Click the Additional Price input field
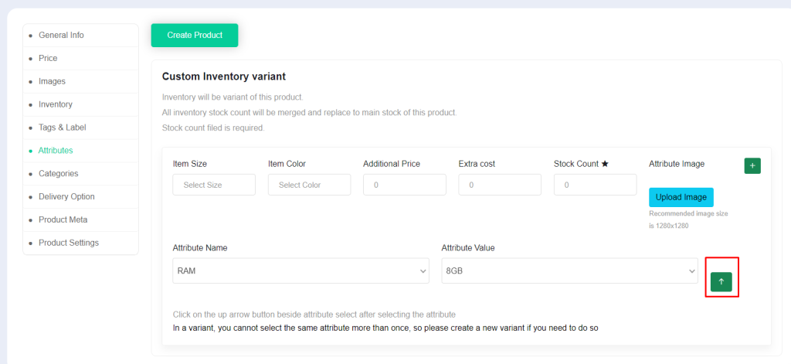This screenshot has height=364, width=791. 405,185
